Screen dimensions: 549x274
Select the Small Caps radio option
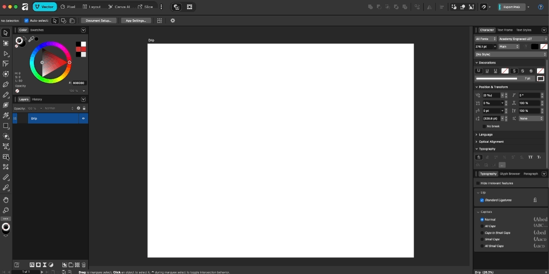coord(482,239)
